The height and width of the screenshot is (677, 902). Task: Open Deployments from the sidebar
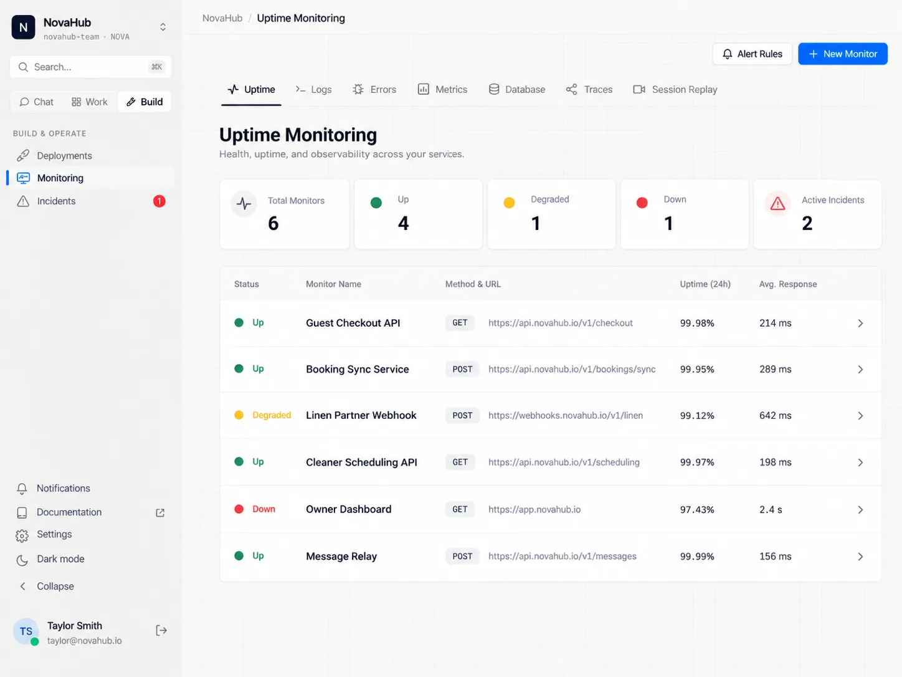tap(90, 155)
